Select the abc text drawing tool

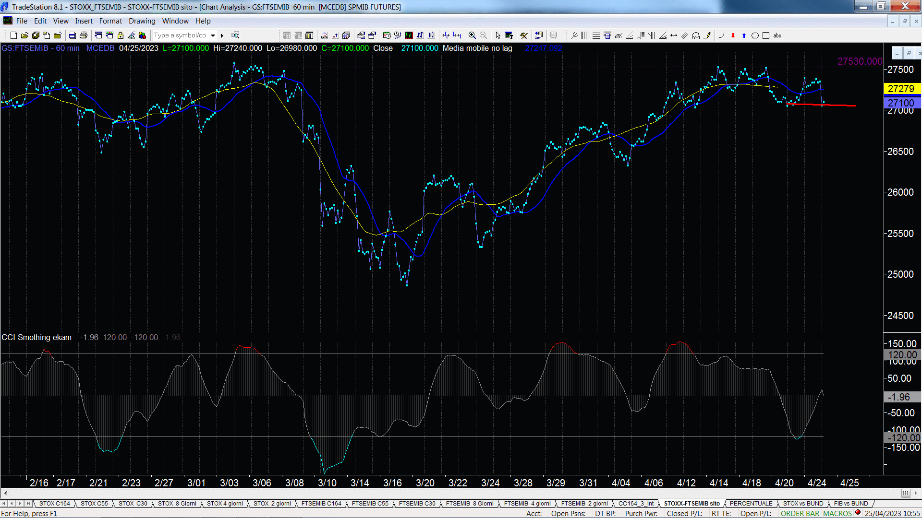point(777,35)
